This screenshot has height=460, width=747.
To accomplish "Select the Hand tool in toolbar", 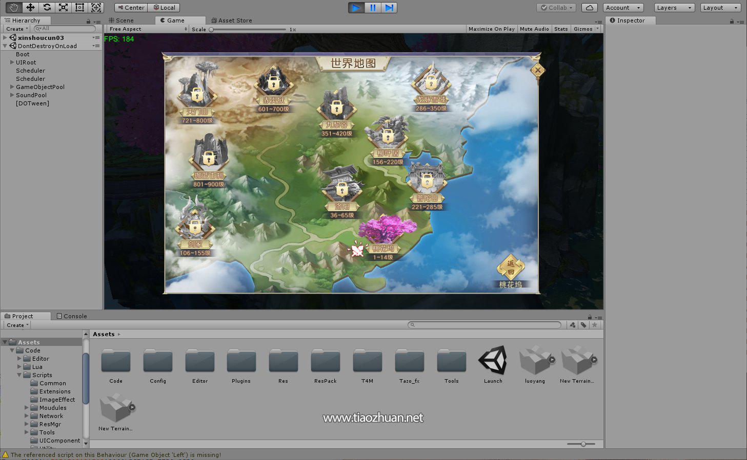I will 14,7.
